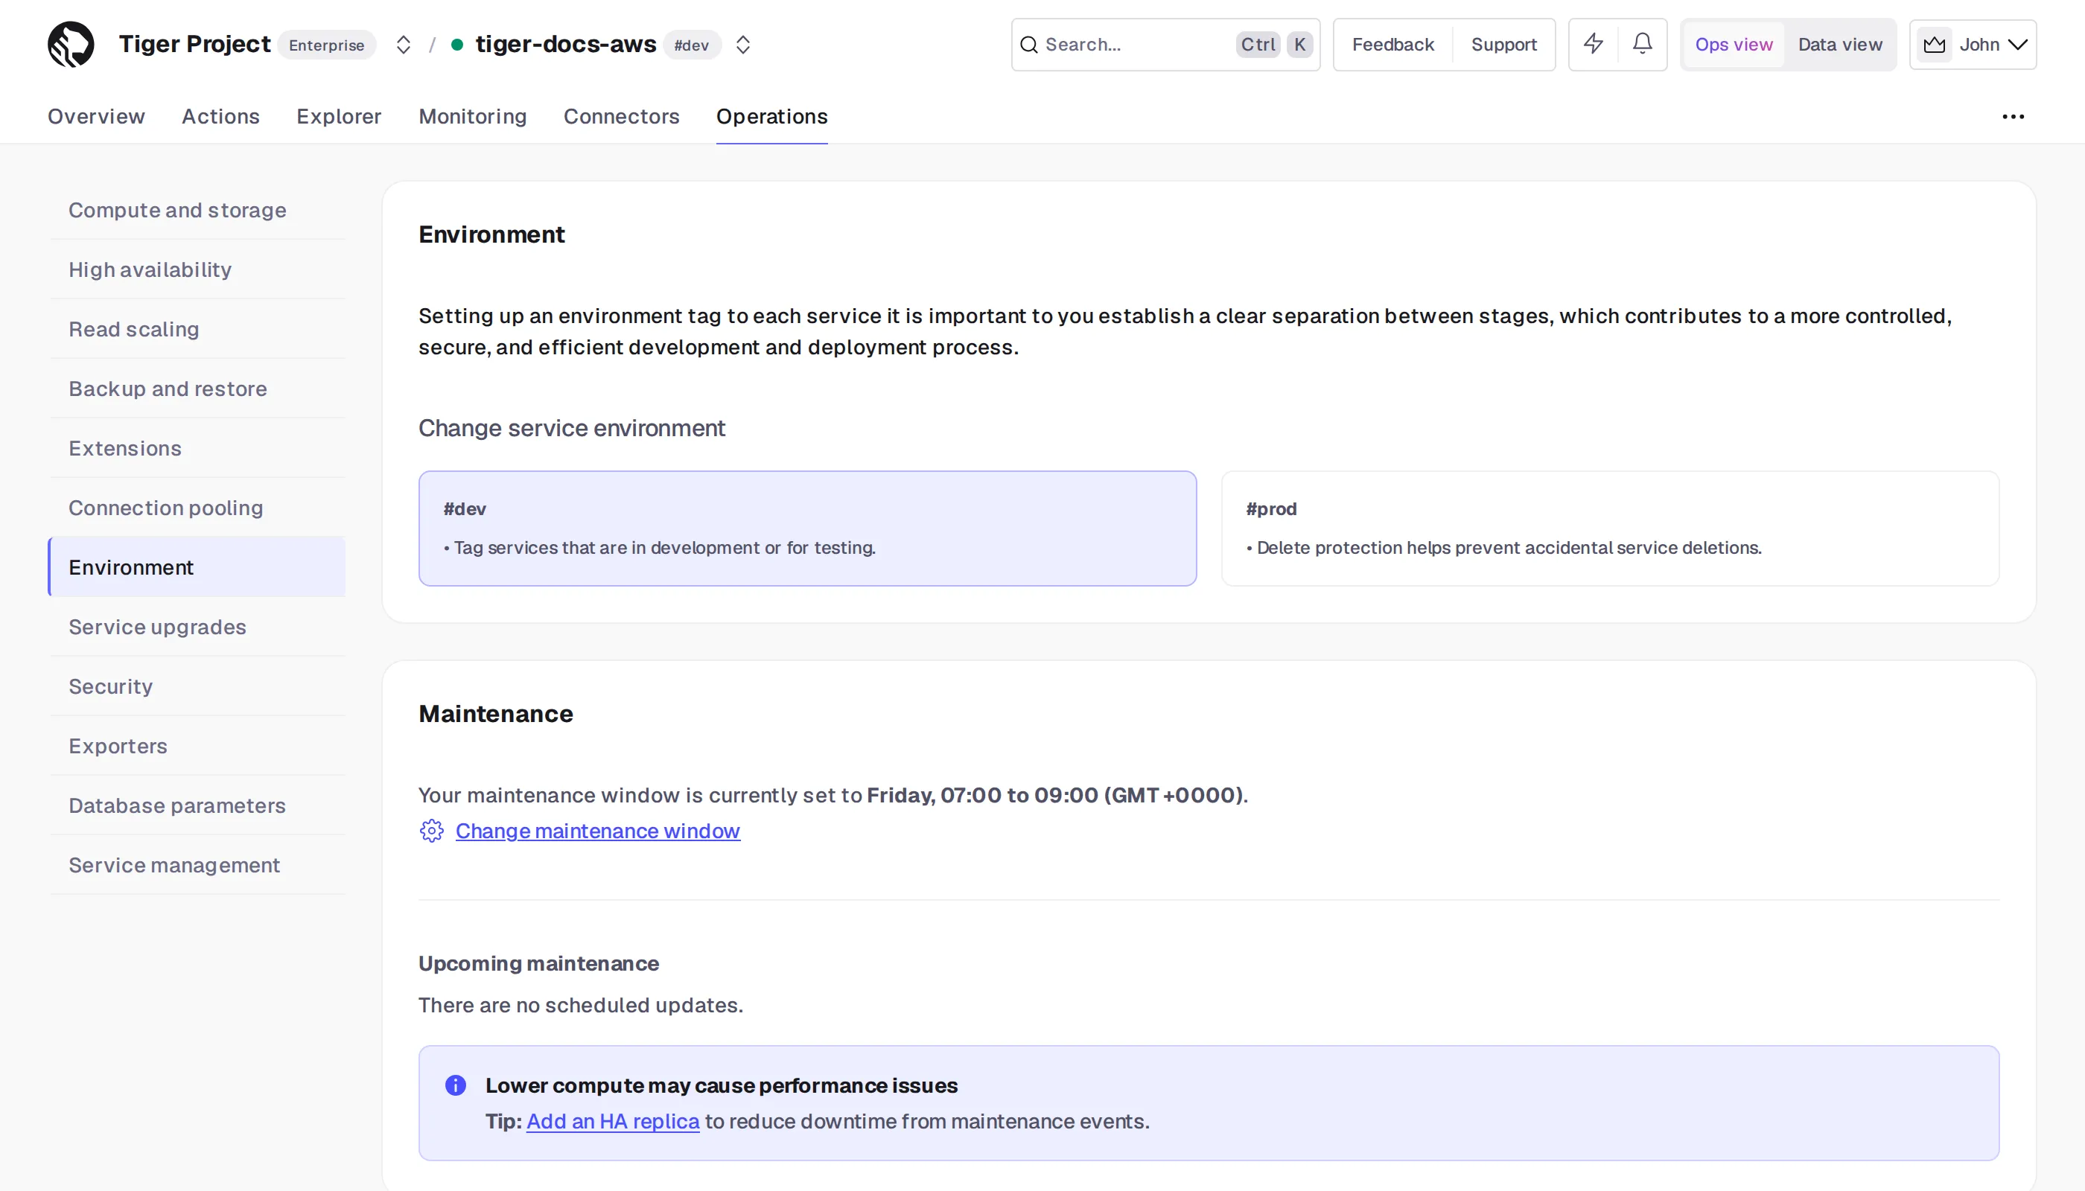Switch to the Monitoring tab
The width and height of the screenshot is (2085, 1191).
point(473,117)
